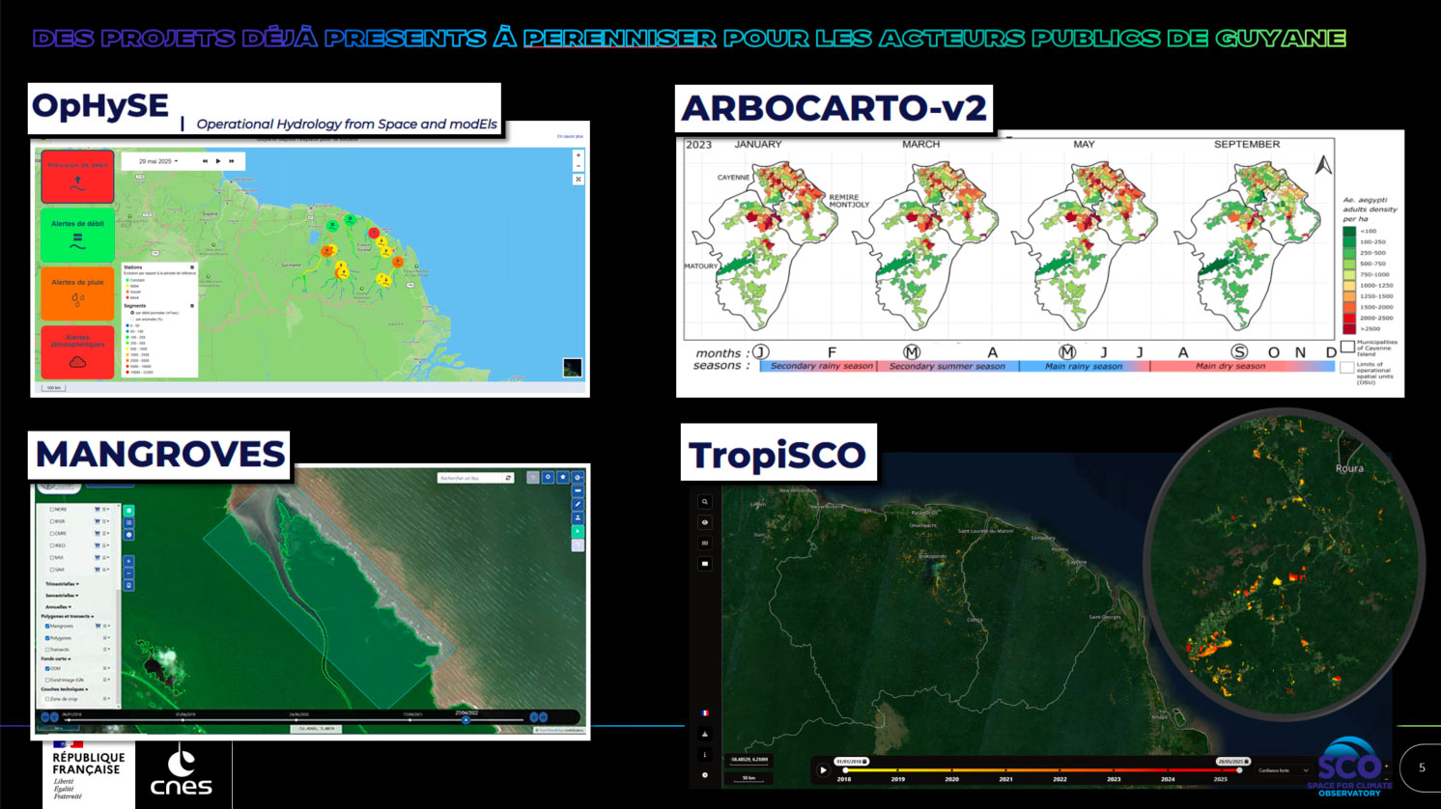Click the Prévision de débit tile in OpHySE

pyautogui.click(x=77, y=177)
